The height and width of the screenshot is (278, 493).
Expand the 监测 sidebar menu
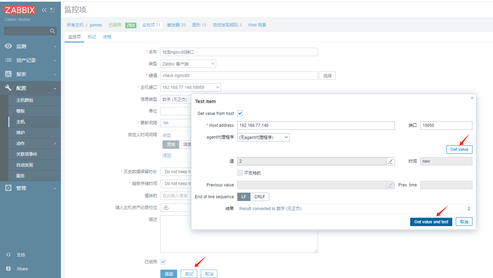tap(30, 46)
